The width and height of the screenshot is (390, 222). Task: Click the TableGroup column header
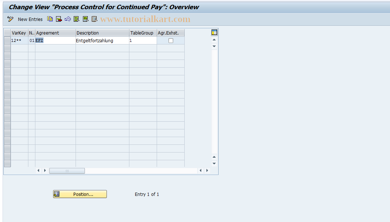coord(143,33)
